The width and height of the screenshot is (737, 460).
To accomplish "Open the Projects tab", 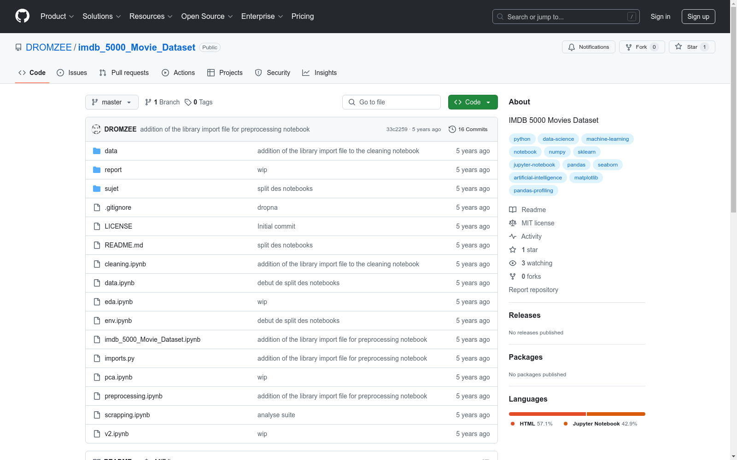I will click(225, 73).
